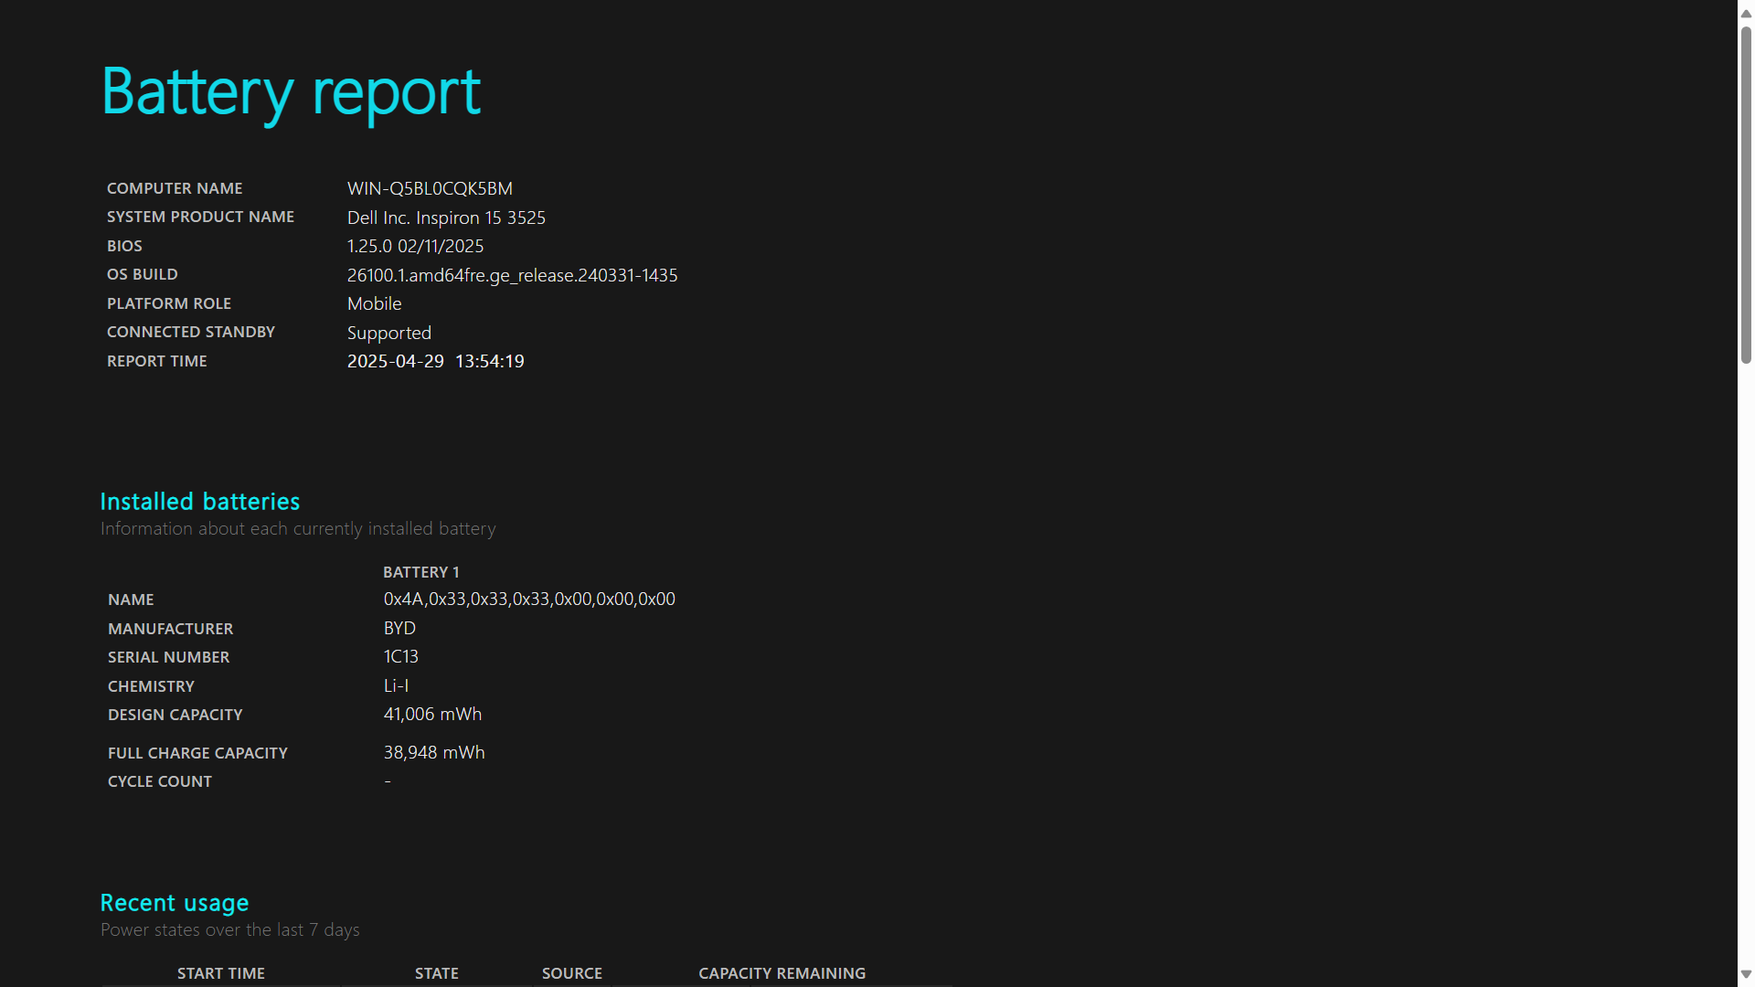
Task: Click battery name value '0x4A,0x33,0x33...'
Action: click(529, 599)
